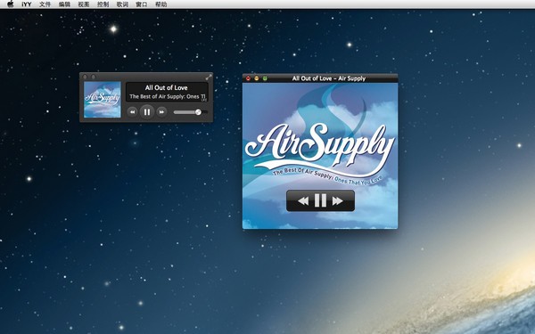Screen dimensions: 535x334
Task: Open the 文件 menu
Action: pos(45,4)
